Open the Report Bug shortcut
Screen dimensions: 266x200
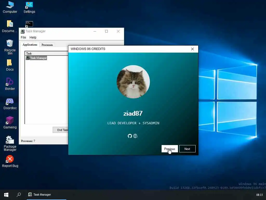[x=10, y=161]
